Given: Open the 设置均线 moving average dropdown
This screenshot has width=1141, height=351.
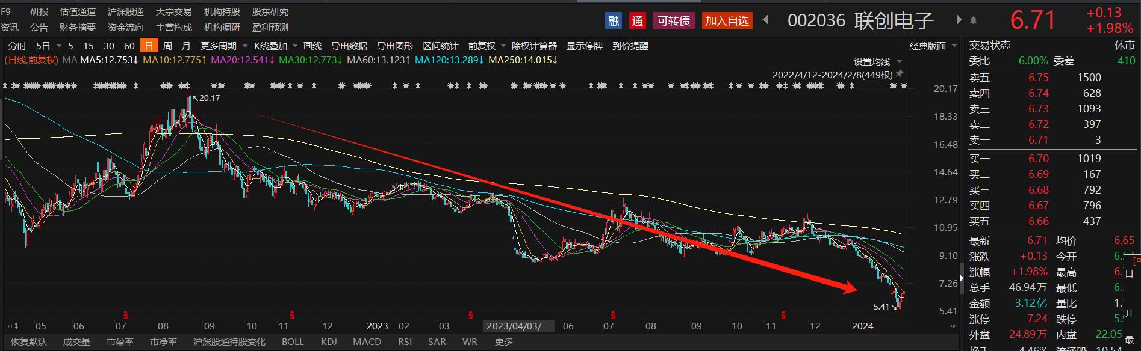Looking at the screenshot, I should pos(878,61).
